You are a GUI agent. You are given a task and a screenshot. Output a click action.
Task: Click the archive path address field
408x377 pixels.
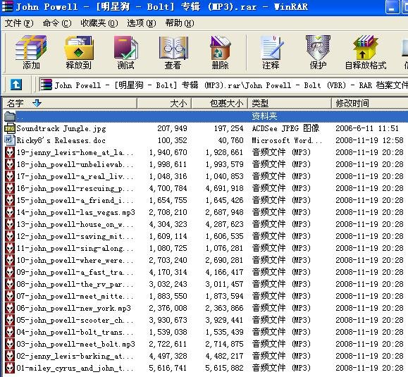pos(224,85)
